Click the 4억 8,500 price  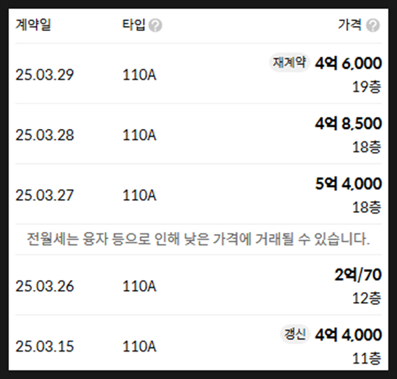coord(349,123)
